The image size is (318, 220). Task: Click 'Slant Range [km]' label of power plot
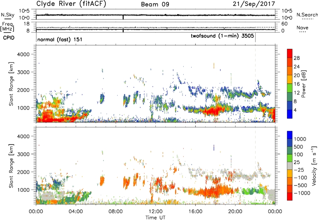11,84
